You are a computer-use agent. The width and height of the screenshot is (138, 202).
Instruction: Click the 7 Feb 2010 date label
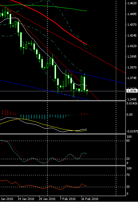pyautogui.click(x=68, y=199)
